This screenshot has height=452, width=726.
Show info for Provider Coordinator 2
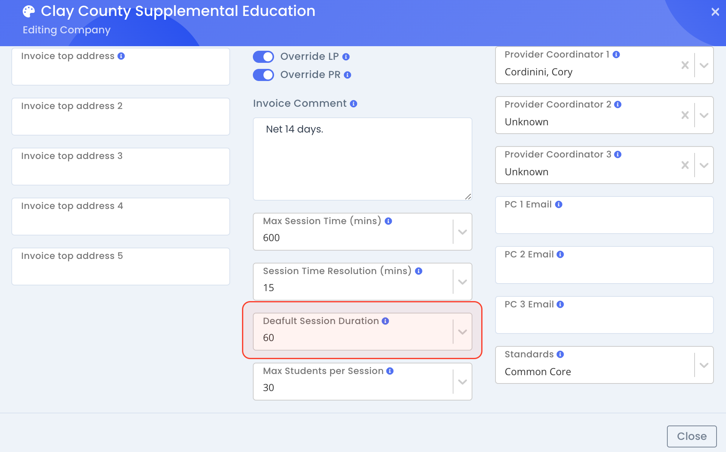618,104
